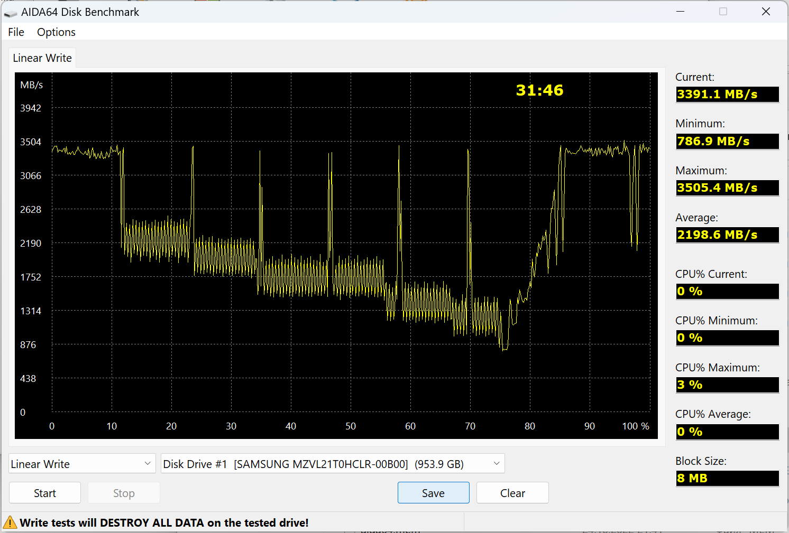Click the Block Size value 8 MB
The width and height of the screenshot is (789, 533).
pos(727,479)
